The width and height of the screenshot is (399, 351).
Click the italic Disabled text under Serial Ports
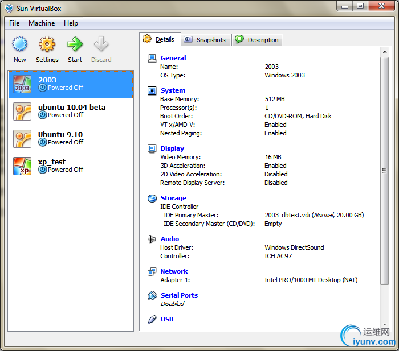pyautogui.click(x=172, y=304)
